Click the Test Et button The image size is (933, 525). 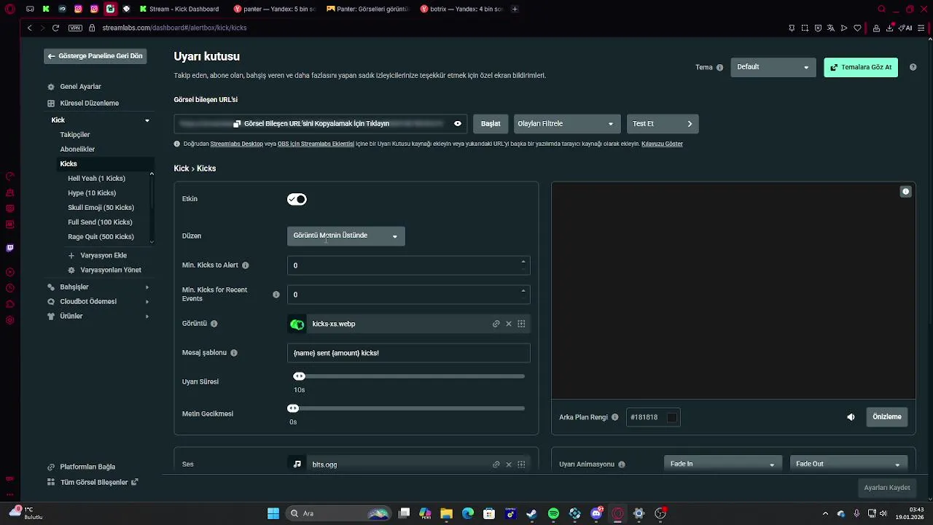[663, 124]
